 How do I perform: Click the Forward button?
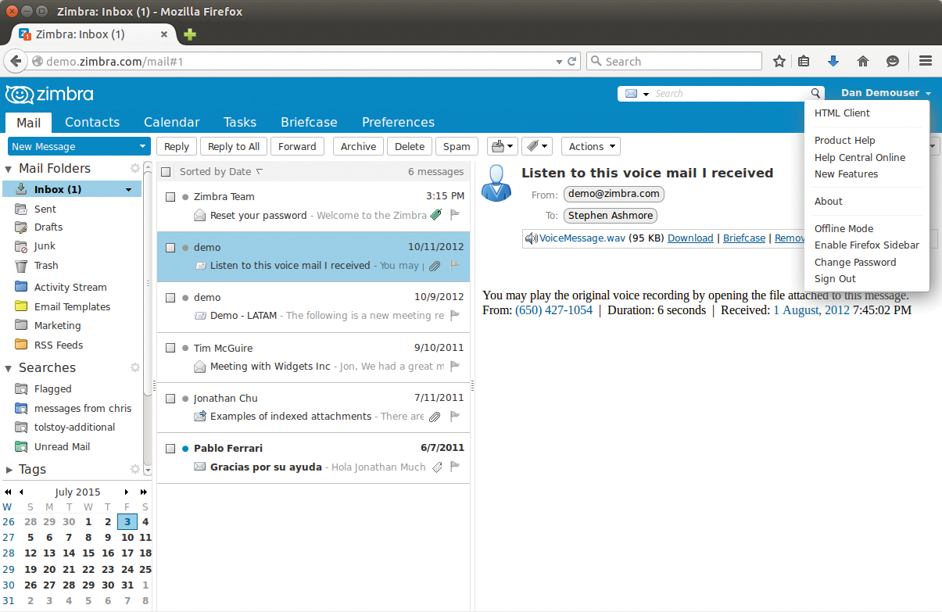tap(297, 146)
